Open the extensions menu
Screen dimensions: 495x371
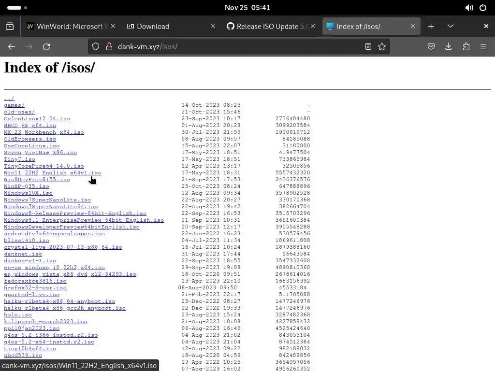click(466, 47)
